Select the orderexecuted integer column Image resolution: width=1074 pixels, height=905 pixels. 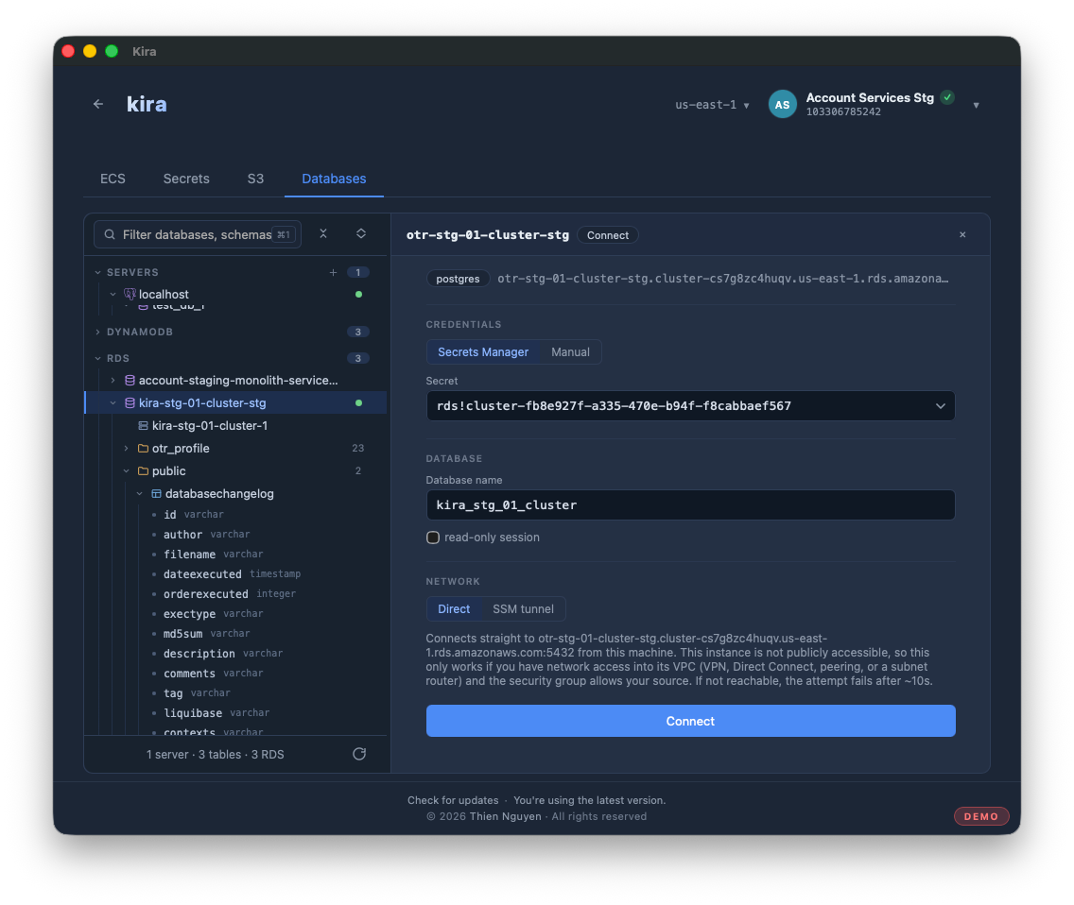pyautogui.click(x=230, y=593)
